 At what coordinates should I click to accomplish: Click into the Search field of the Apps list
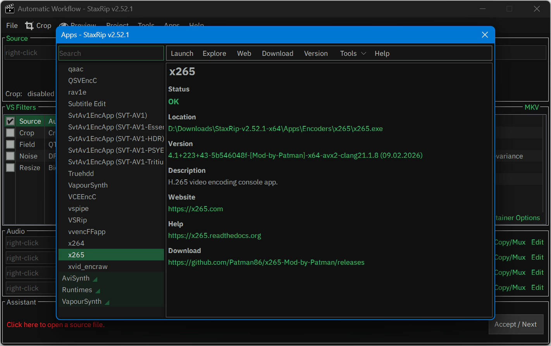[x=111, y=53]
